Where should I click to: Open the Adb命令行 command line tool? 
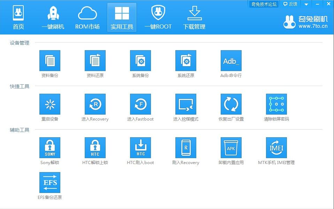coord(231,61)
